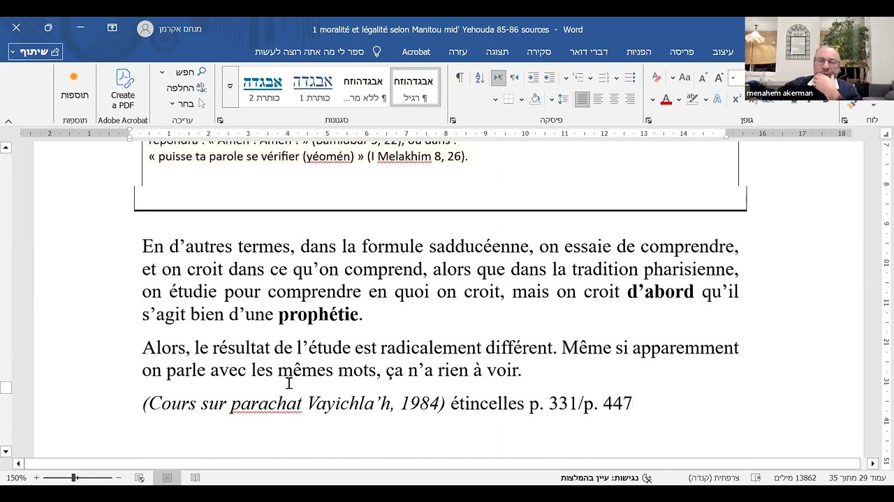Click the bullet list icon

point(629,77)
